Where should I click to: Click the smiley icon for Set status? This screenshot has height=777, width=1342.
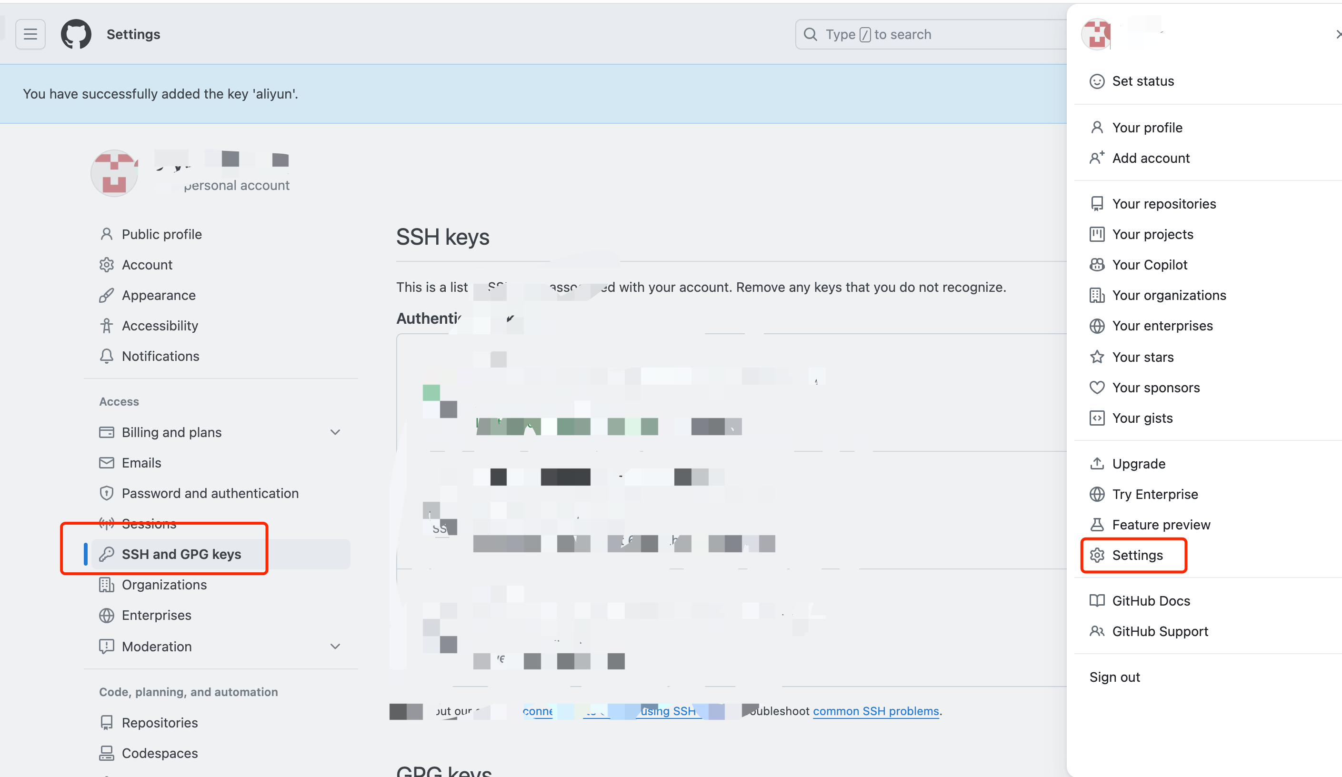1096,81
